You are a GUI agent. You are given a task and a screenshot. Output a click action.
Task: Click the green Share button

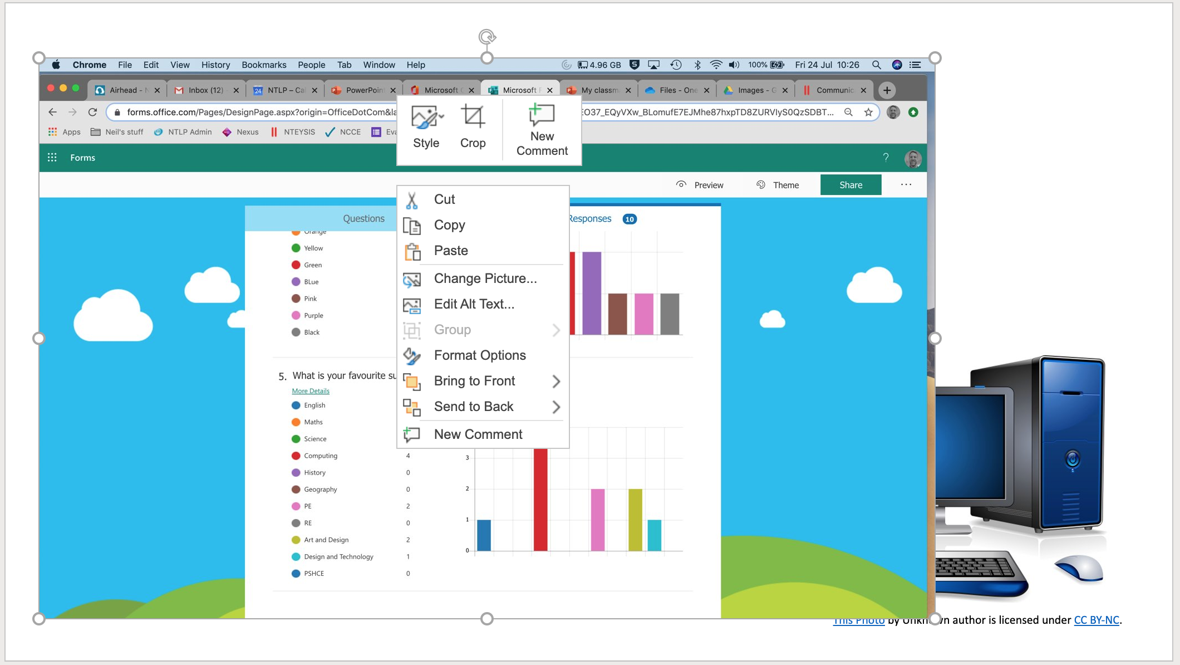[850, 185]
